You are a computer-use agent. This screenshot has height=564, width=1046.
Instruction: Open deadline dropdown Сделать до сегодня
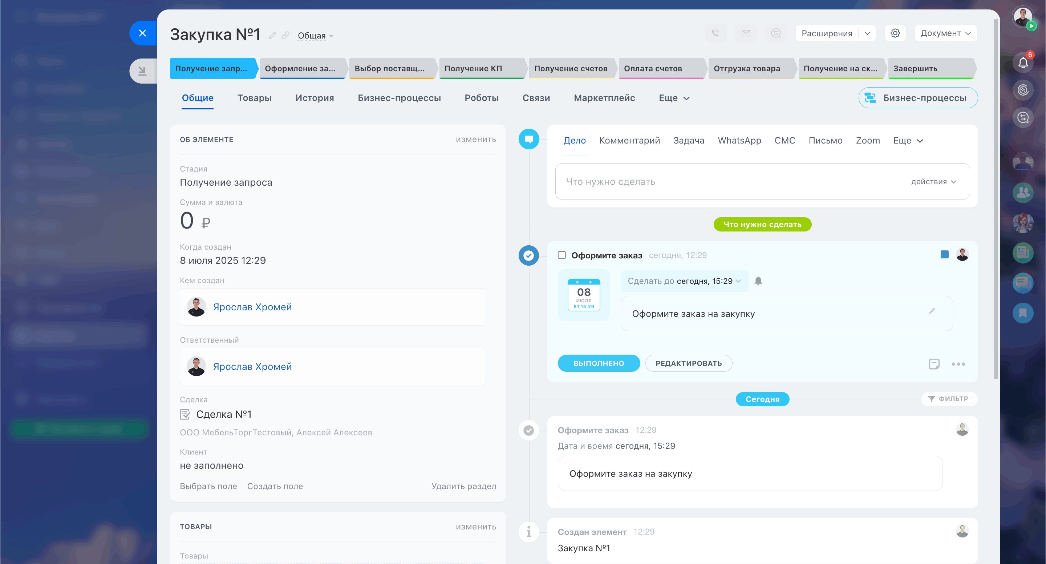(684, 281)
